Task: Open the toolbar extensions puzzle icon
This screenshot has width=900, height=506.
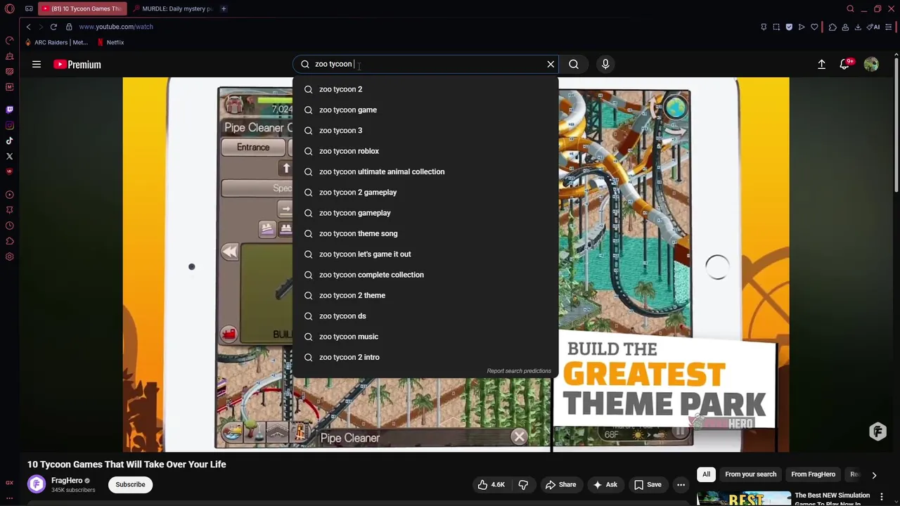Action: tap(832, 27)
